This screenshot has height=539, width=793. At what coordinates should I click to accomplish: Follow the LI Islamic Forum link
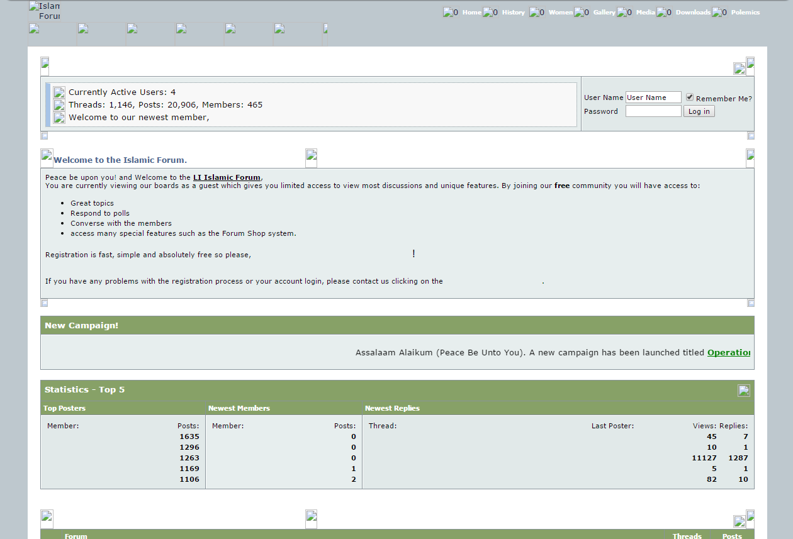coord(227,177)
